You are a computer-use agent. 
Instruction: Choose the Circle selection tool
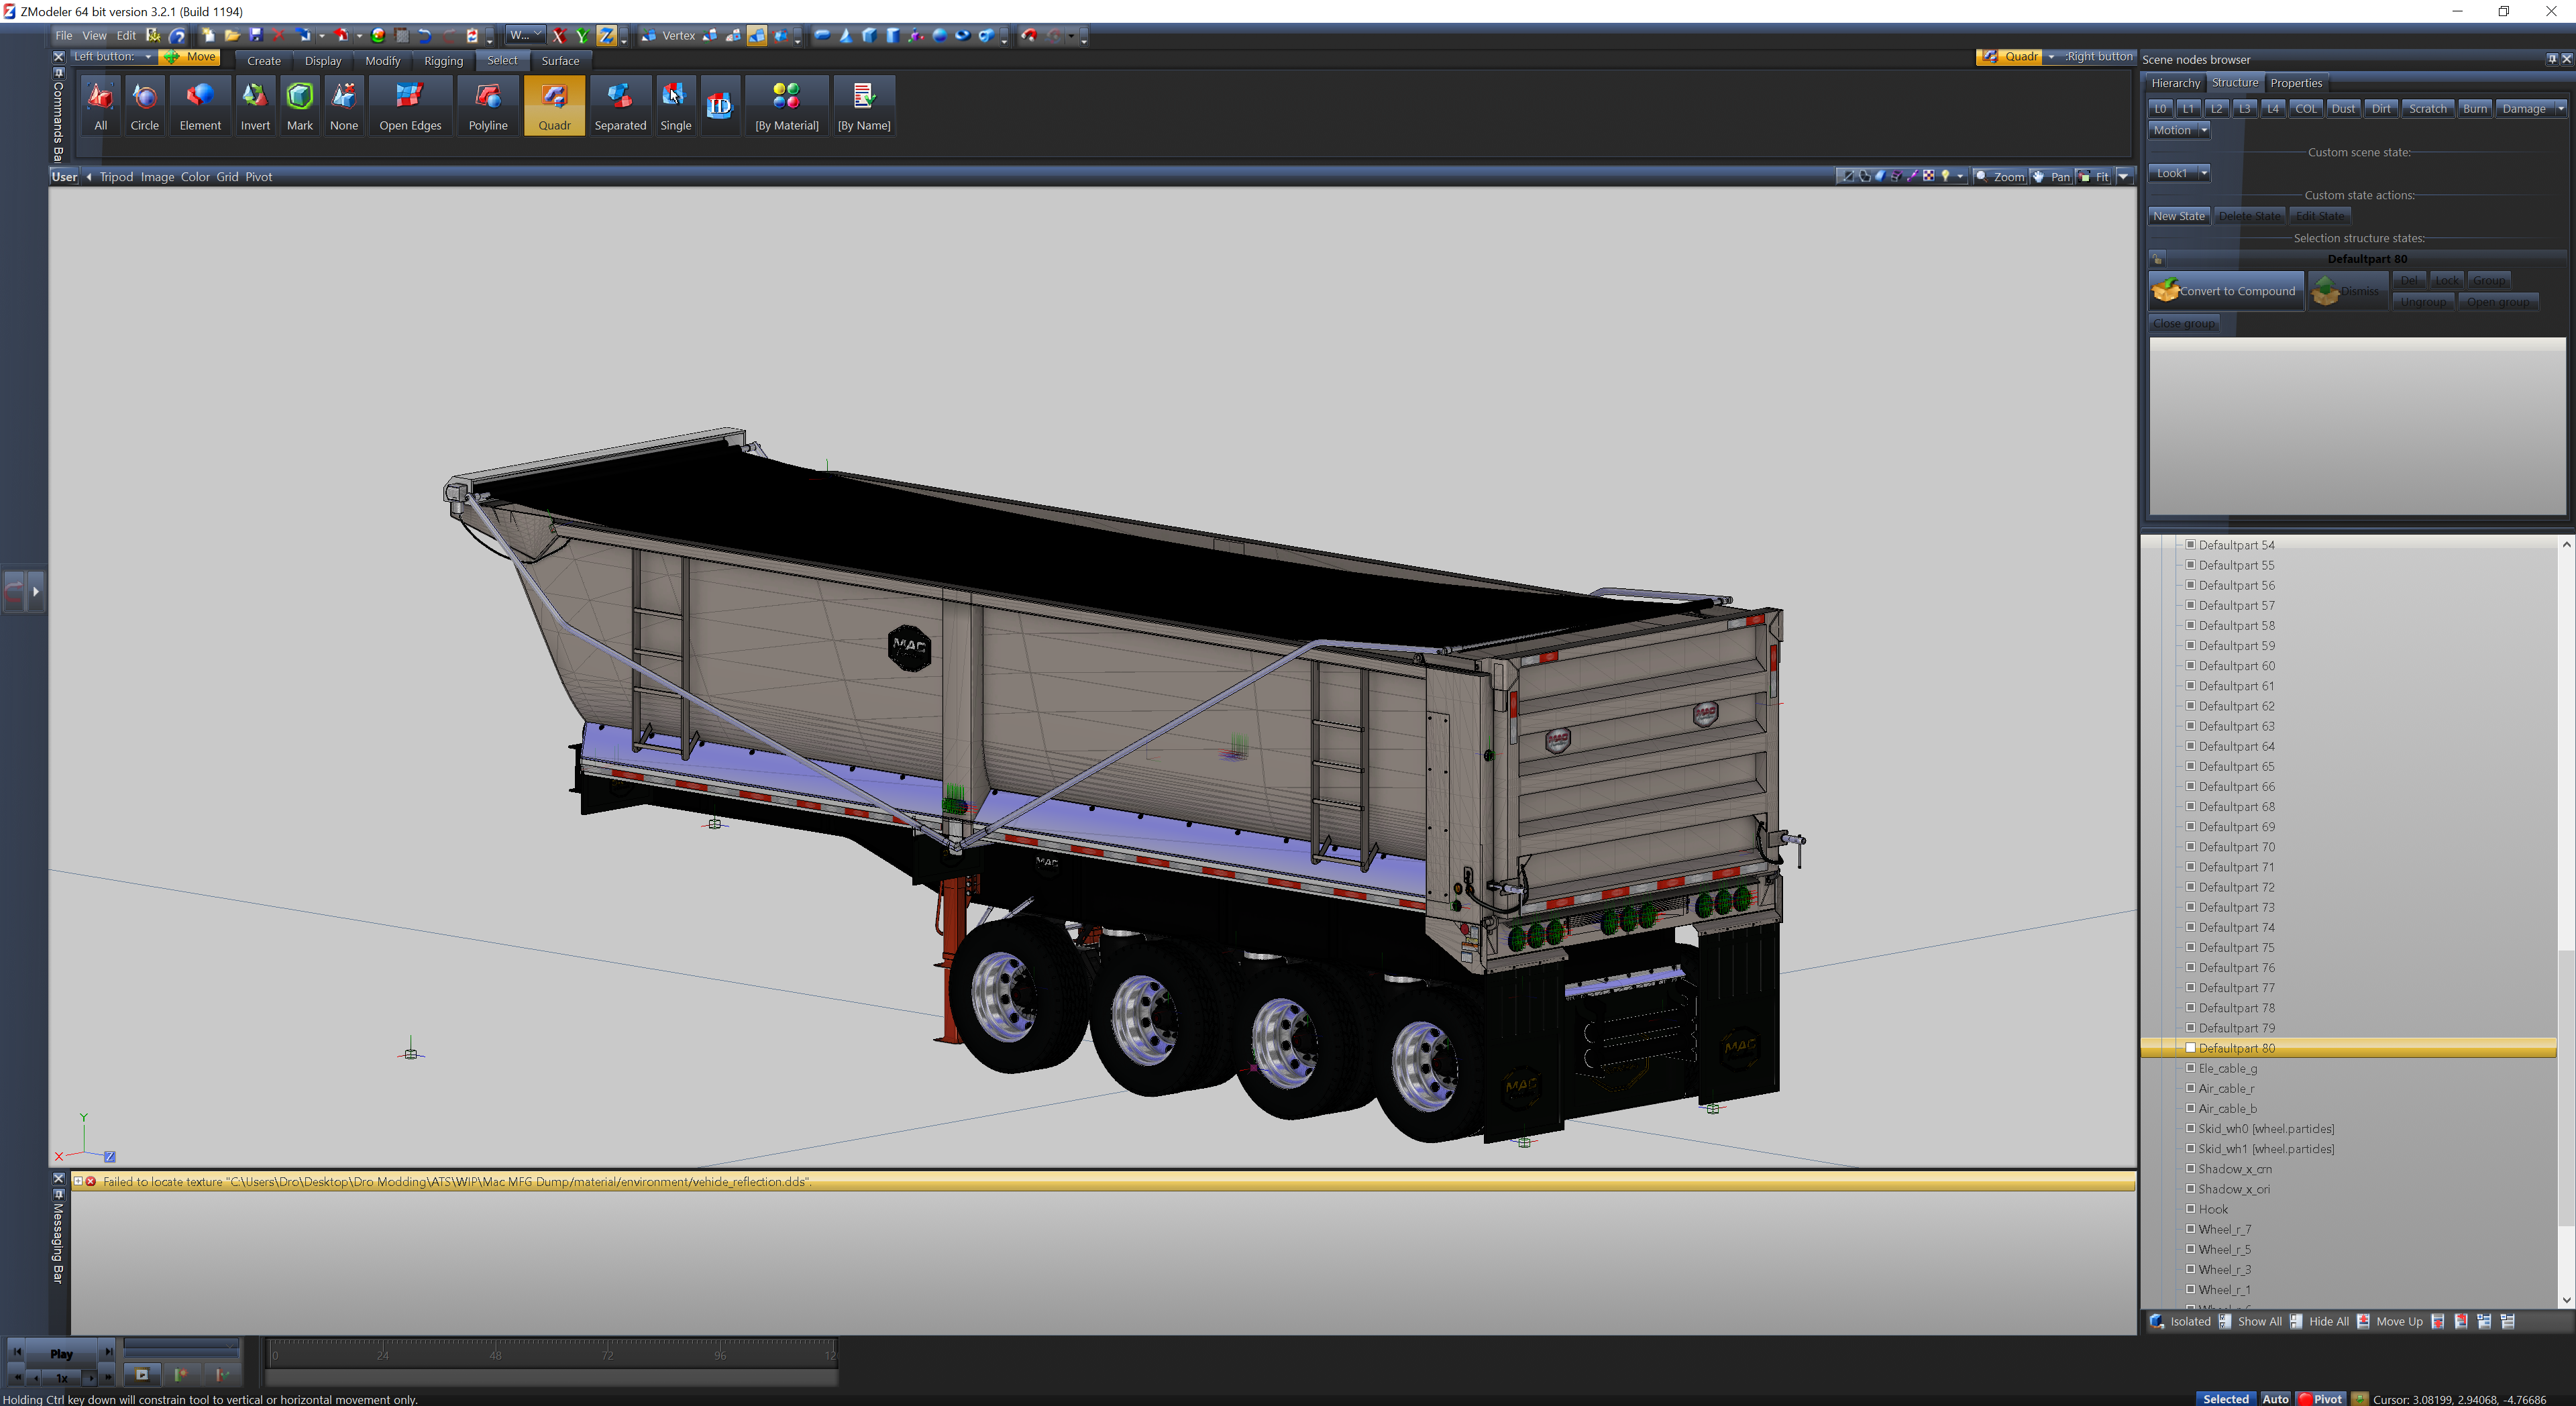[x=145, y=105]
